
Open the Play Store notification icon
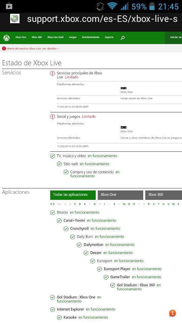[9, 6]
